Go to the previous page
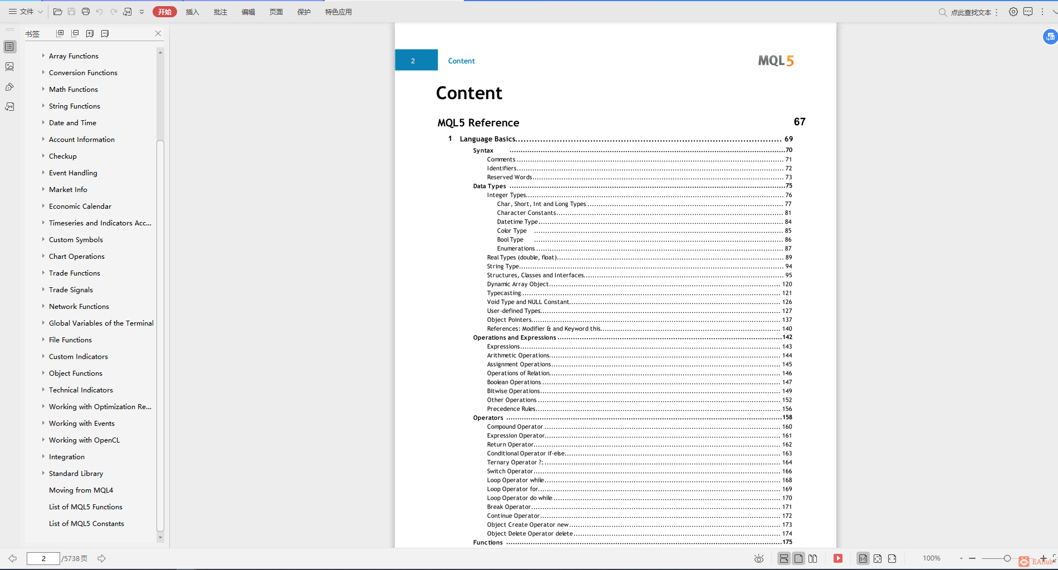Screen dimensions: 1058x570 (12, 558)
